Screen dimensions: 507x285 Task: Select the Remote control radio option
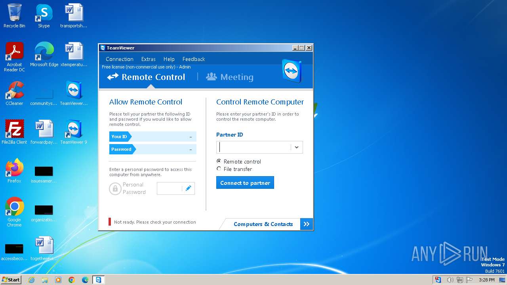tap(219, 161)
